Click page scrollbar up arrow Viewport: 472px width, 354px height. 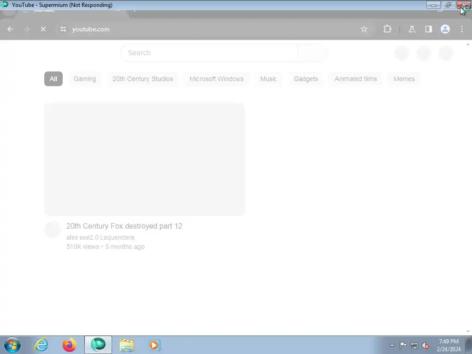tap(468, 44)
